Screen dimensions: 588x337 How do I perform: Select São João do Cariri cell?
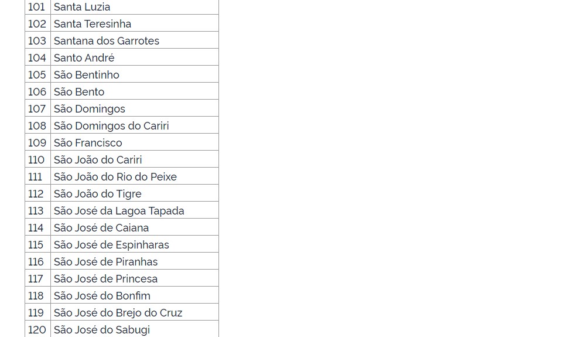tap(98, 160)
